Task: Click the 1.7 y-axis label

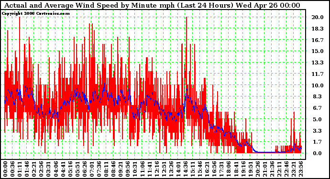Action: 318,142
